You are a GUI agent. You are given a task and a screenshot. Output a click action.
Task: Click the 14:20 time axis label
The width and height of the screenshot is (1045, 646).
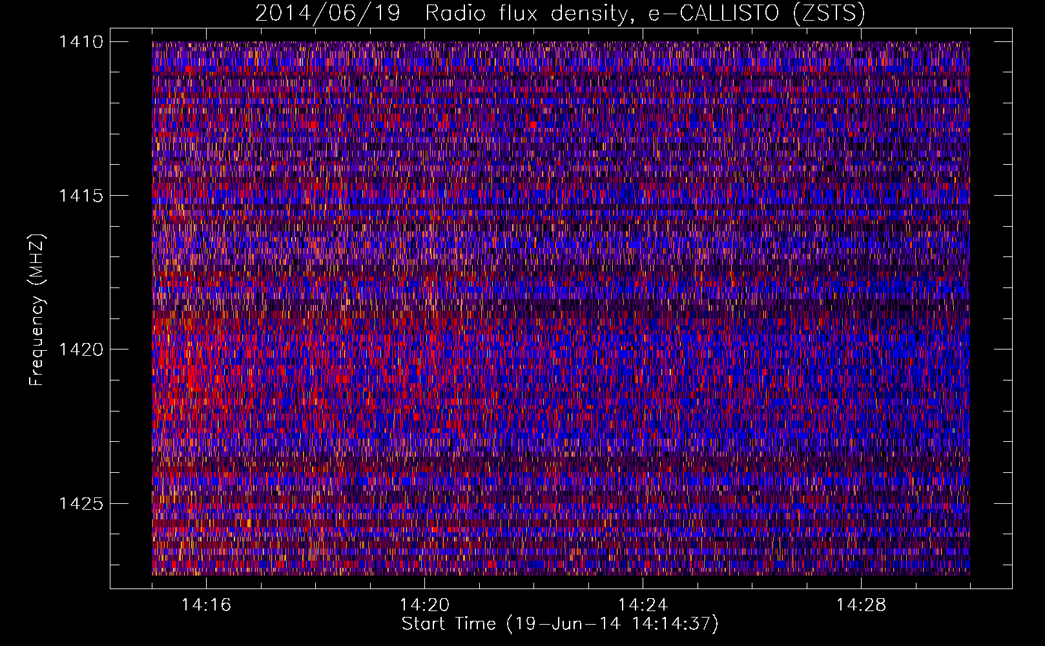(424, 605)
